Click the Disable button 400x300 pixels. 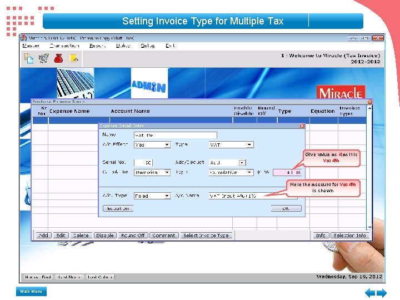pyautogui.click(x=105, y=236)
